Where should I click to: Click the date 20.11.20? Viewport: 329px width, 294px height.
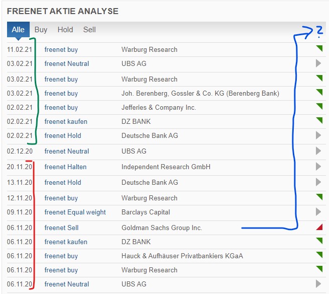coord(19,167)
